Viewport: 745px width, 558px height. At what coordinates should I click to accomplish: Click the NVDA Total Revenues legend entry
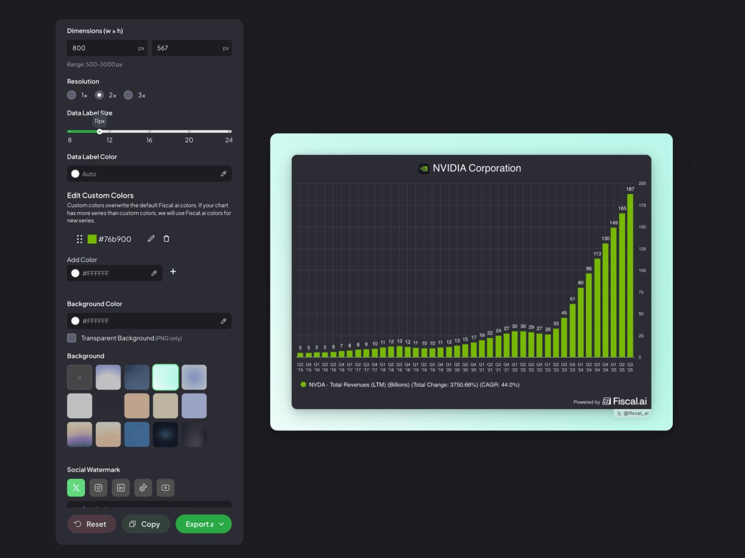[x=410, y=385]
